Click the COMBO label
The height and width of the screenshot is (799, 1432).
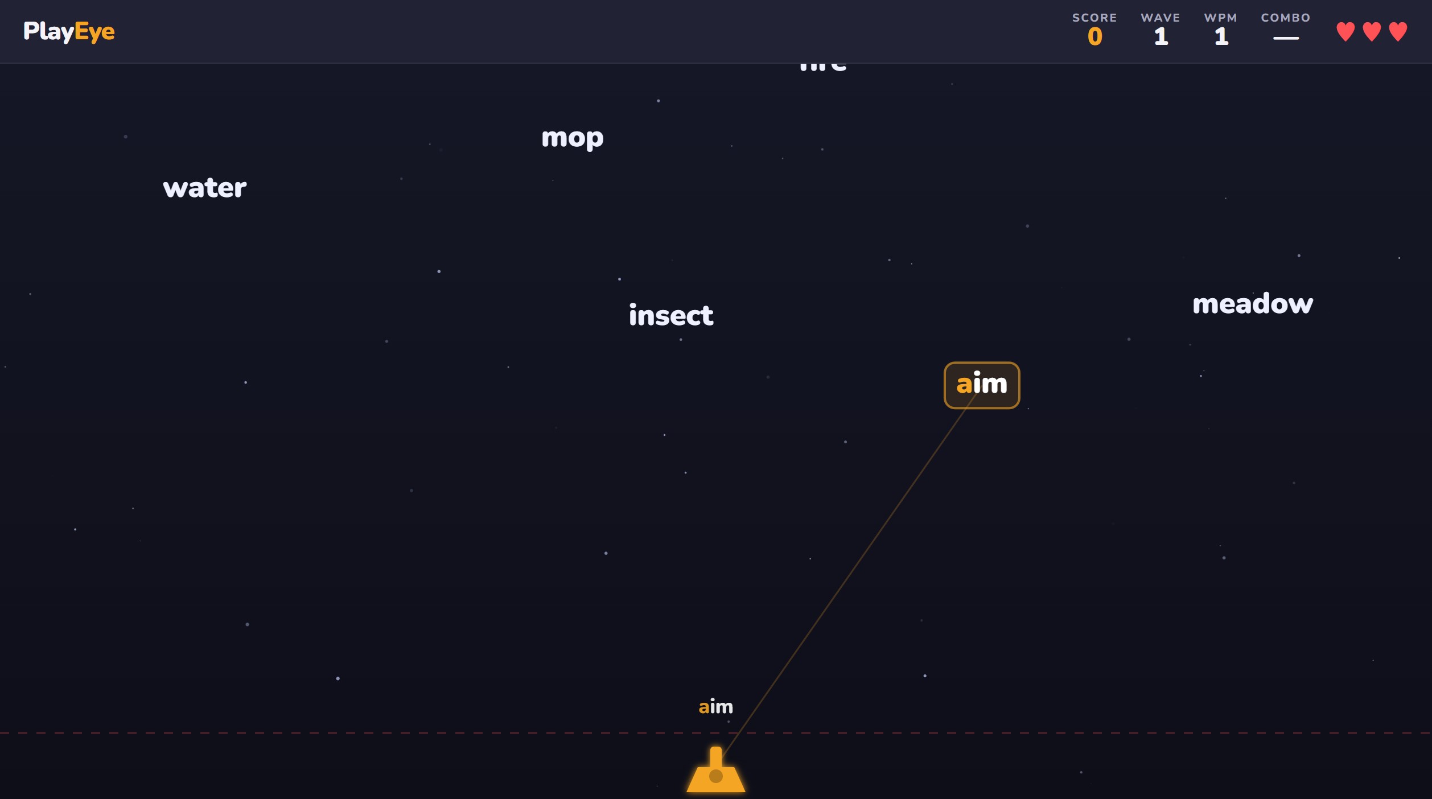point(1285,18)
